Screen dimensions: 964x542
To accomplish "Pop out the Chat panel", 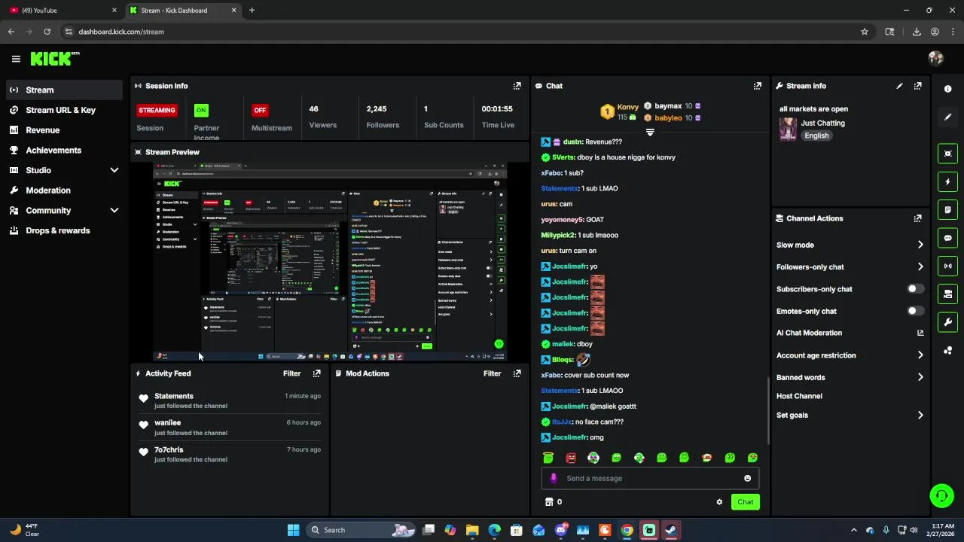I will [757, 86].
